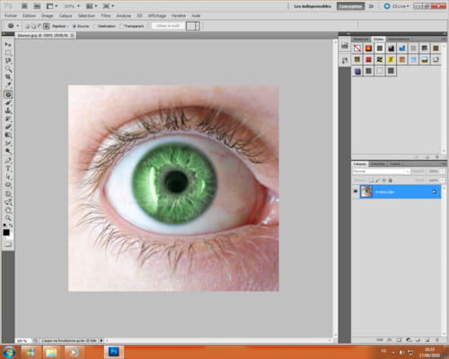Switch to the Couches tab
449x359 pixels.
(x=378, y=164)
